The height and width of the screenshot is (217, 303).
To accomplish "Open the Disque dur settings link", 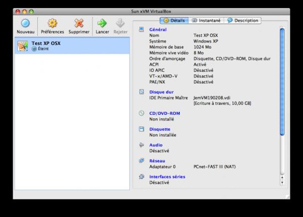I will coord(161,92).
